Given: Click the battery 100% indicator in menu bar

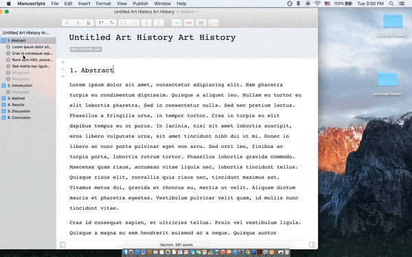Looking at the screenshot, I should point(343,3).
